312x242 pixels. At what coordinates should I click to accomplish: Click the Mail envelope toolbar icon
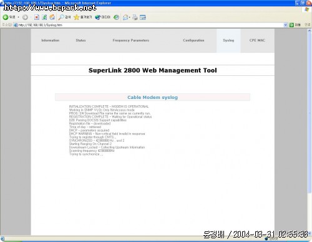coord(125,17)
